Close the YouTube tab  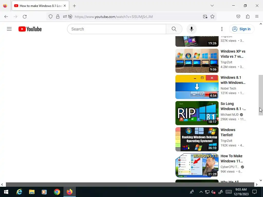65,6
